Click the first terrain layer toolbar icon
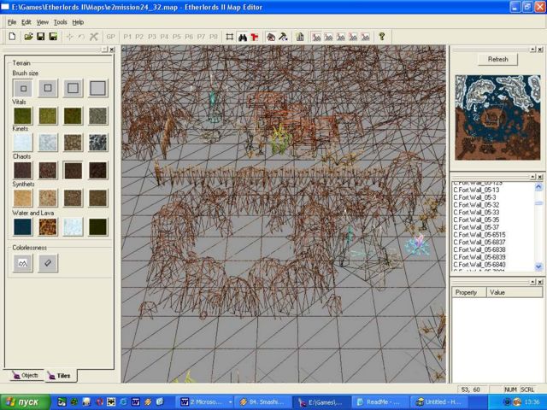Image resolution: width=547 pixels, height=410 pixels. (316, 37)
